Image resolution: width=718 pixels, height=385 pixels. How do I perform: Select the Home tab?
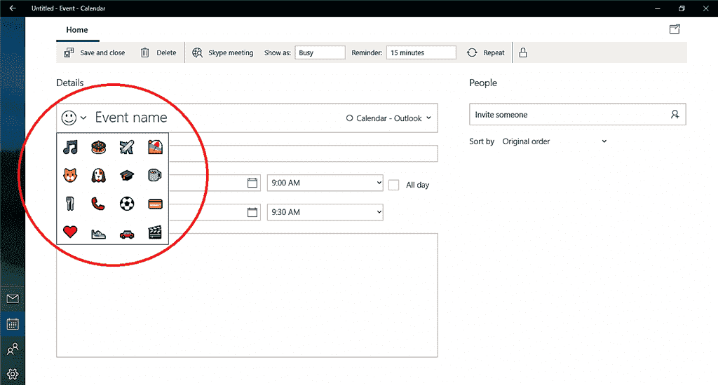click(77, 29)
